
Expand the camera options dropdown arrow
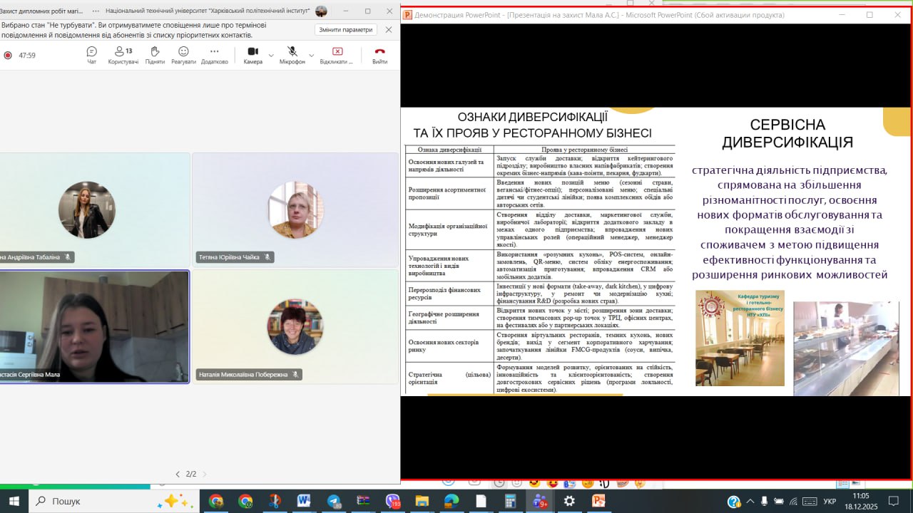[271, 55]
